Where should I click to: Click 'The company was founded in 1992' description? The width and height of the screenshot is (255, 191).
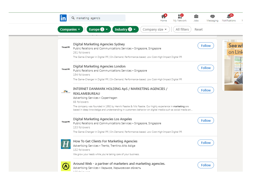point(133,108)
